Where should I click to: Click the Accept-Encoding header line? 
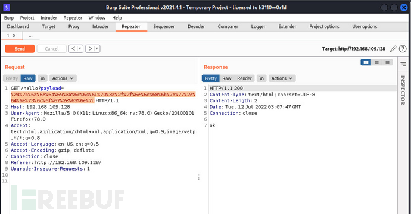tap(52, 150)
